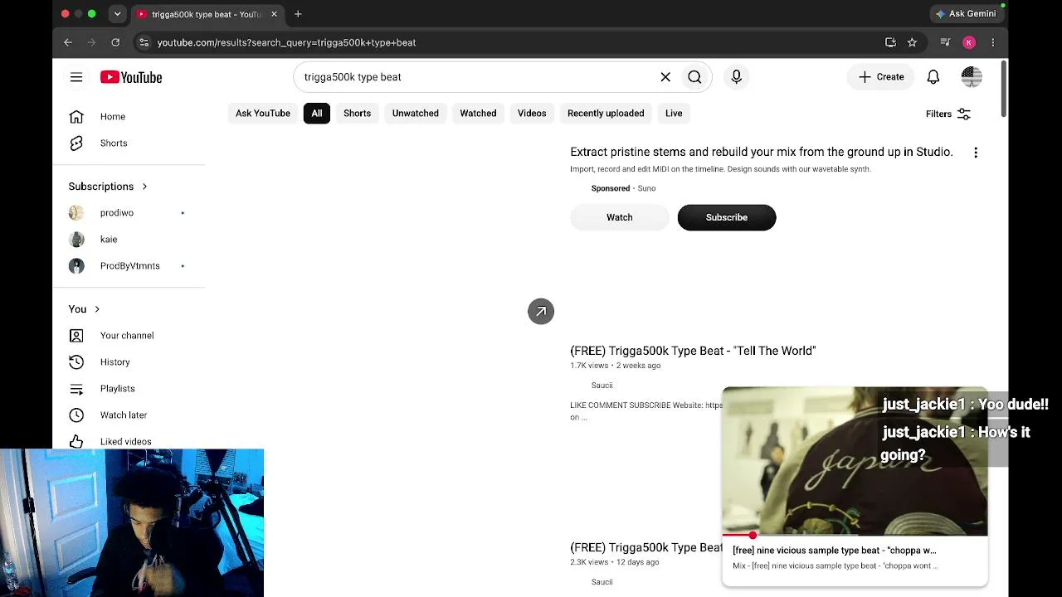Select the Watched filter chip
1062x597 pixels.
[478, 114]
